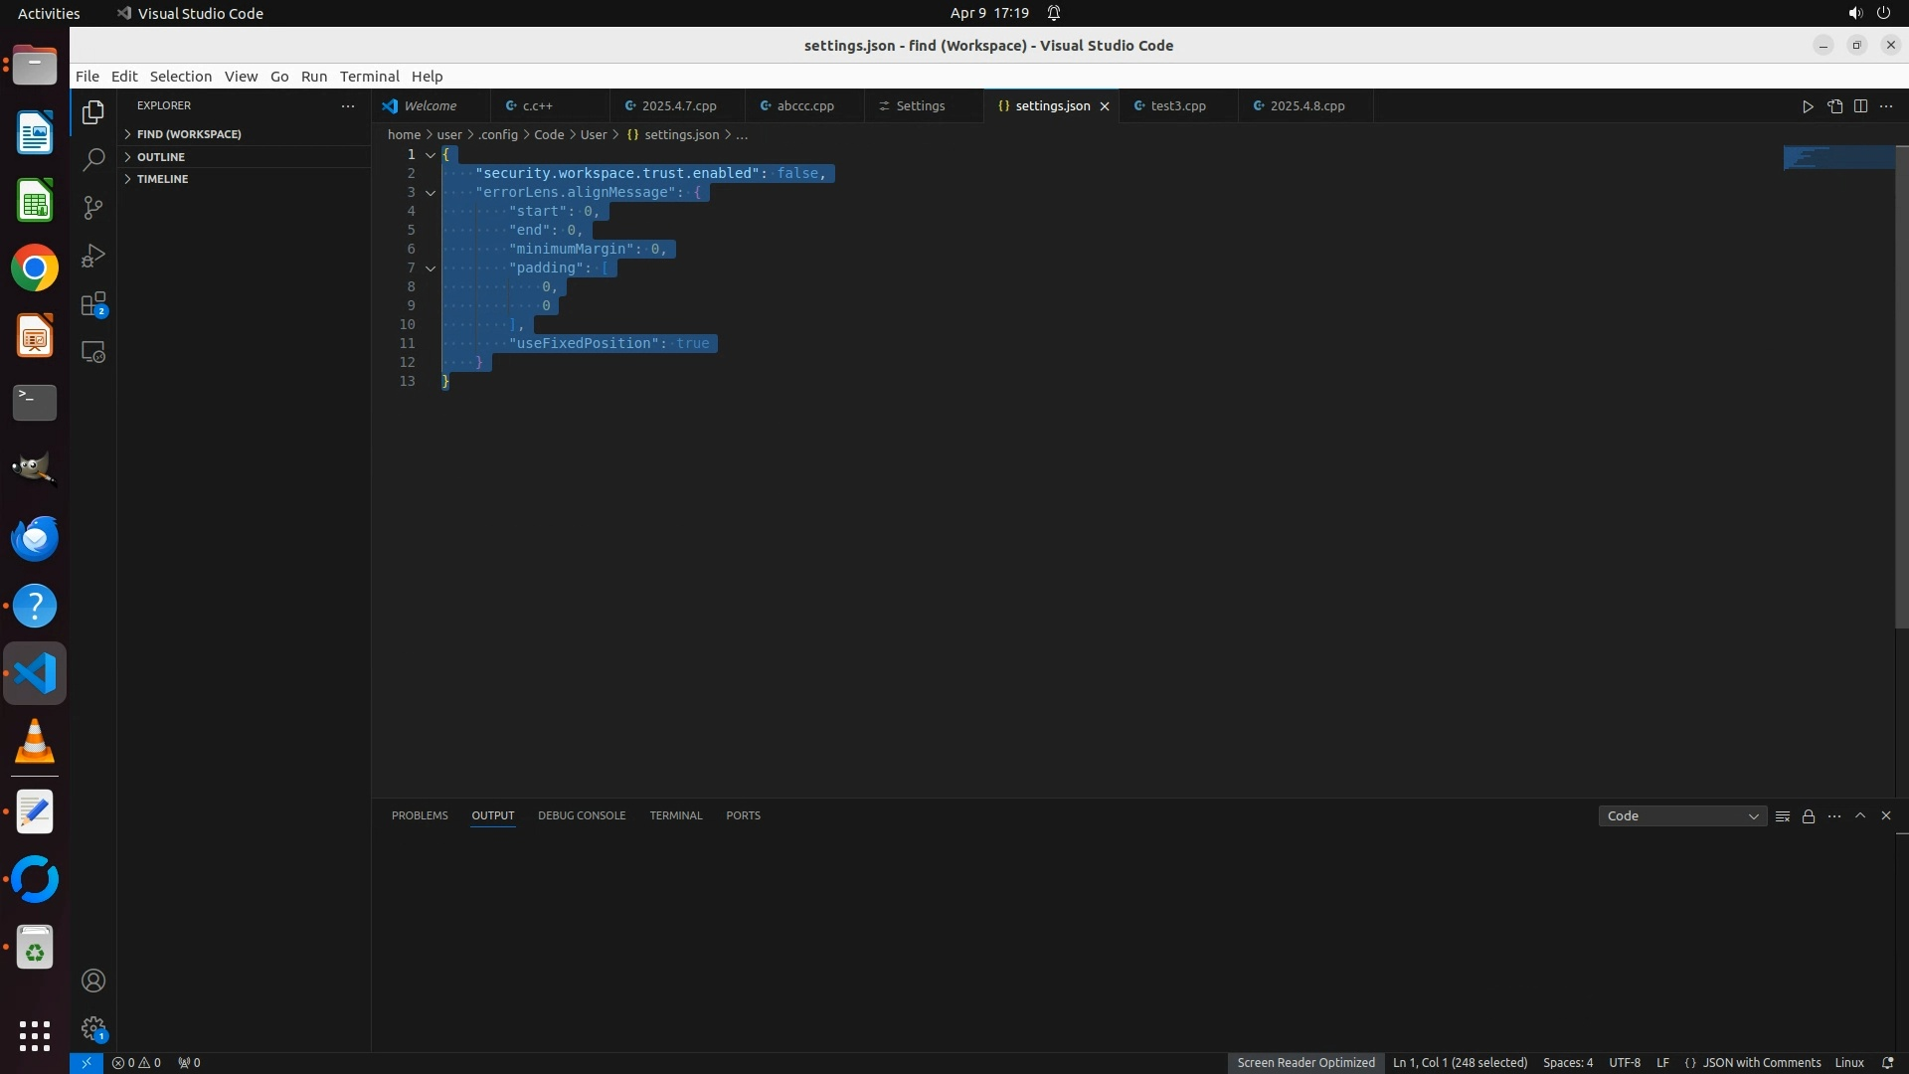The height and width of the screenshot is (1074, 1909).
Task: Open Remote Explorer view
Action: coord(93,352)
